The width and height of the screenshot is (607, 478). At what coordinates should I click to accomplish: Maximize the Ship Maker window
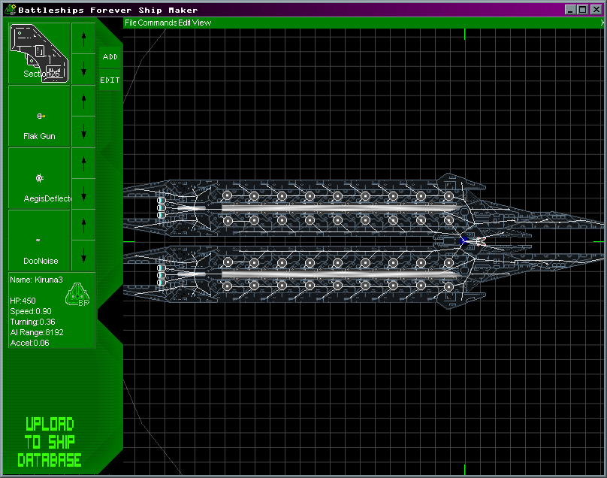[583, 10]
